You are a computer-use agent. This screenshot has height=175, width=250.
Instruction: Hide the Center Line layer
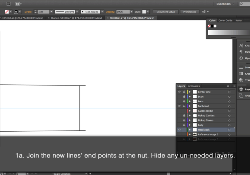pyautogui.click(x=179, y=92)
